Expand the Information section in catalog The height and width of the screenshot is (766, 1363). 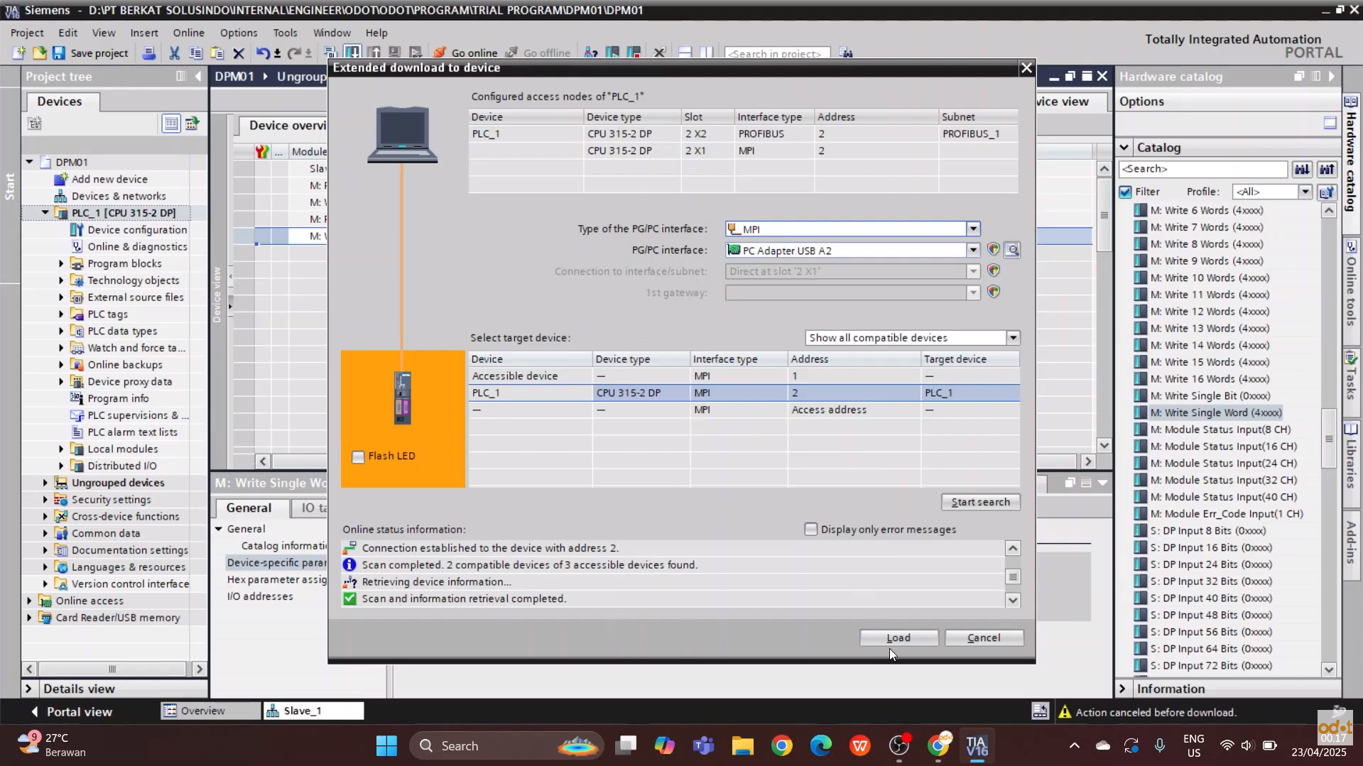[x=1122, y=689]
